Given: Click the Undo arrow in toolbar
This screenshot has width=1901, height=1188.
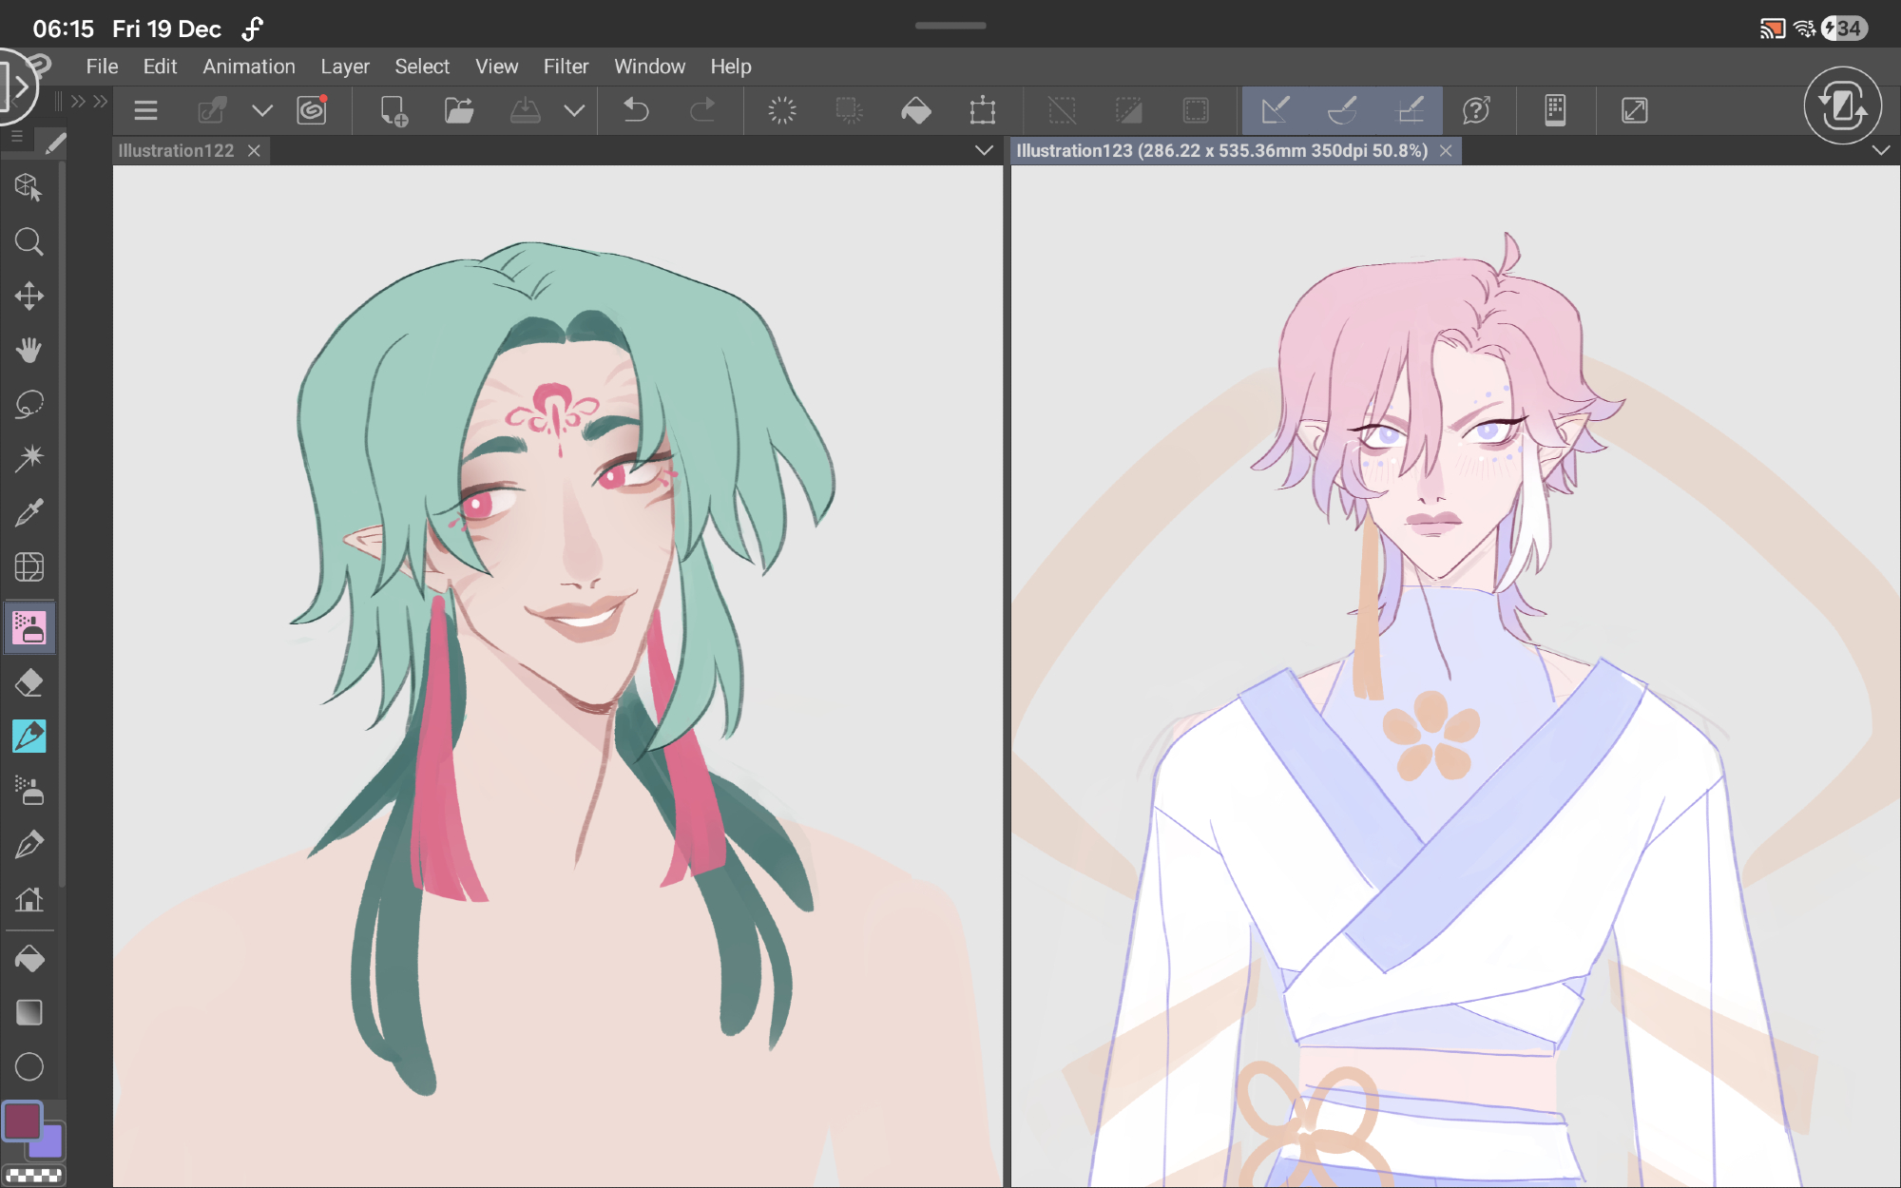Looking at the screenshot, I should pyautogui.click(x=635, y=110).
